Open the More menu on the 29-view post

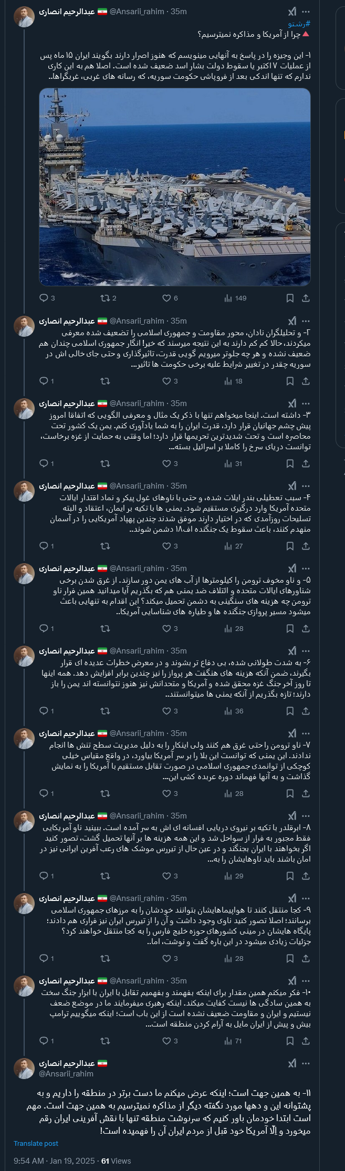coord(306,816)
